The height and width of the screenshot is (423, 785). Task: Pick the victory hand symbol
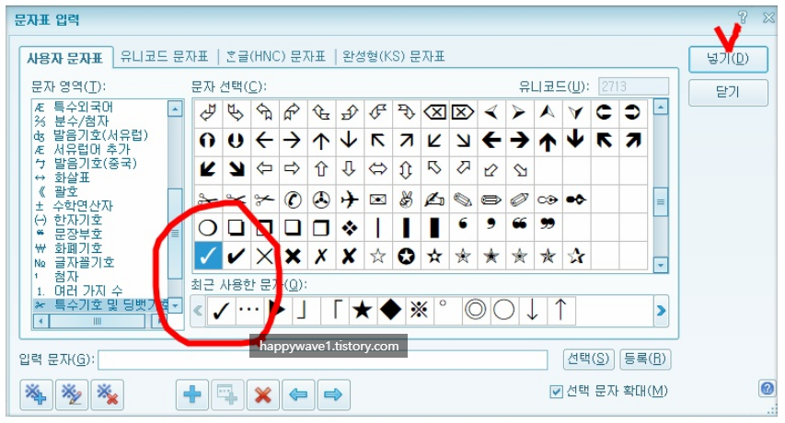point(406,200)
